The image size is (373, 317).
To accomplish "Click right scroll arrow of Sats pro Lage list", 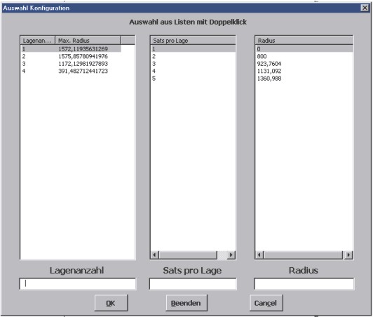I will point(231,255).
